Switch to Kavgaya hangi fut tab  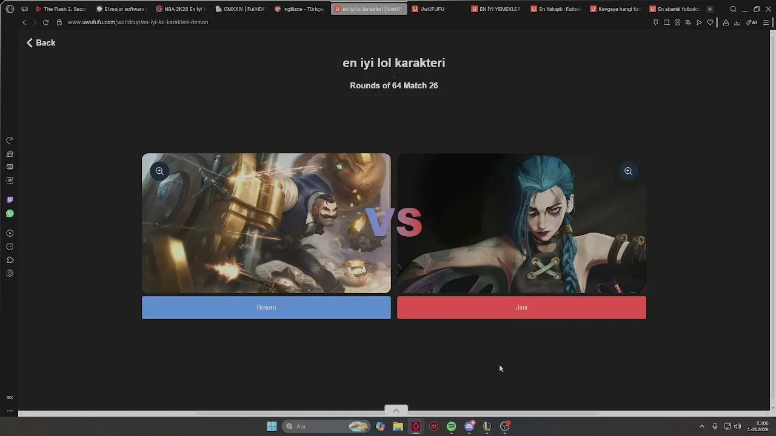coord(615,9)
